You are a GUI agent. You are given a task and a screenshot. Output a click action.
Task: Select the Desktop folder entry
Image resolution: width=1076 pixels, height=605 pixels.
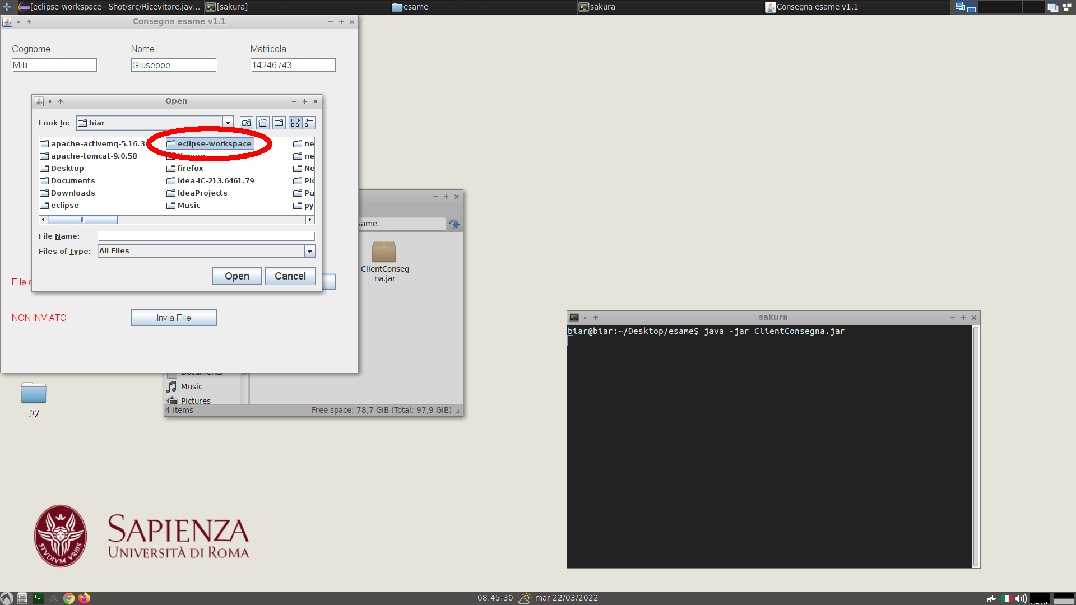67,169
